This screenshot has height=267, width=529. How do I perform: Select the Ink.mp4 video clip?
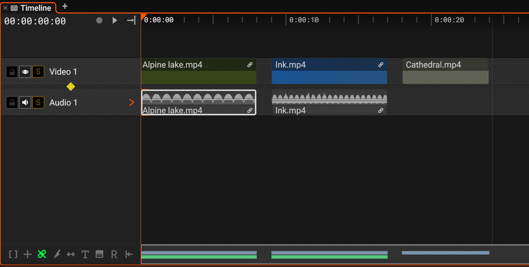click(x=329, y=71)
